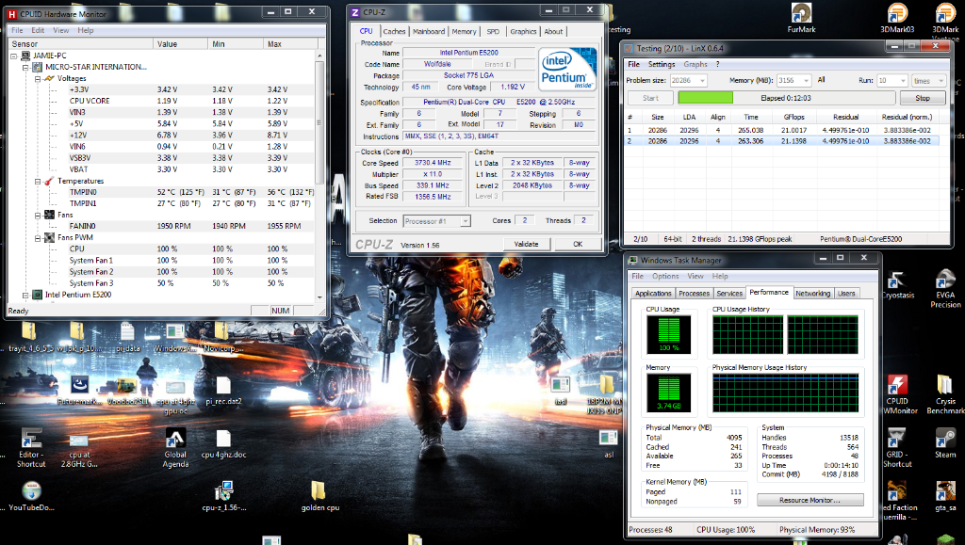Collapse the Fans PWM section
This screenshot has width=965, height=545.
38,238
